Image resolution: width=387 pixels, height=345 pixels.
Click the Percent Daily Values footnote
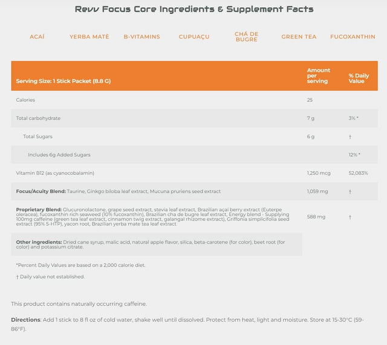pos(81,265)
